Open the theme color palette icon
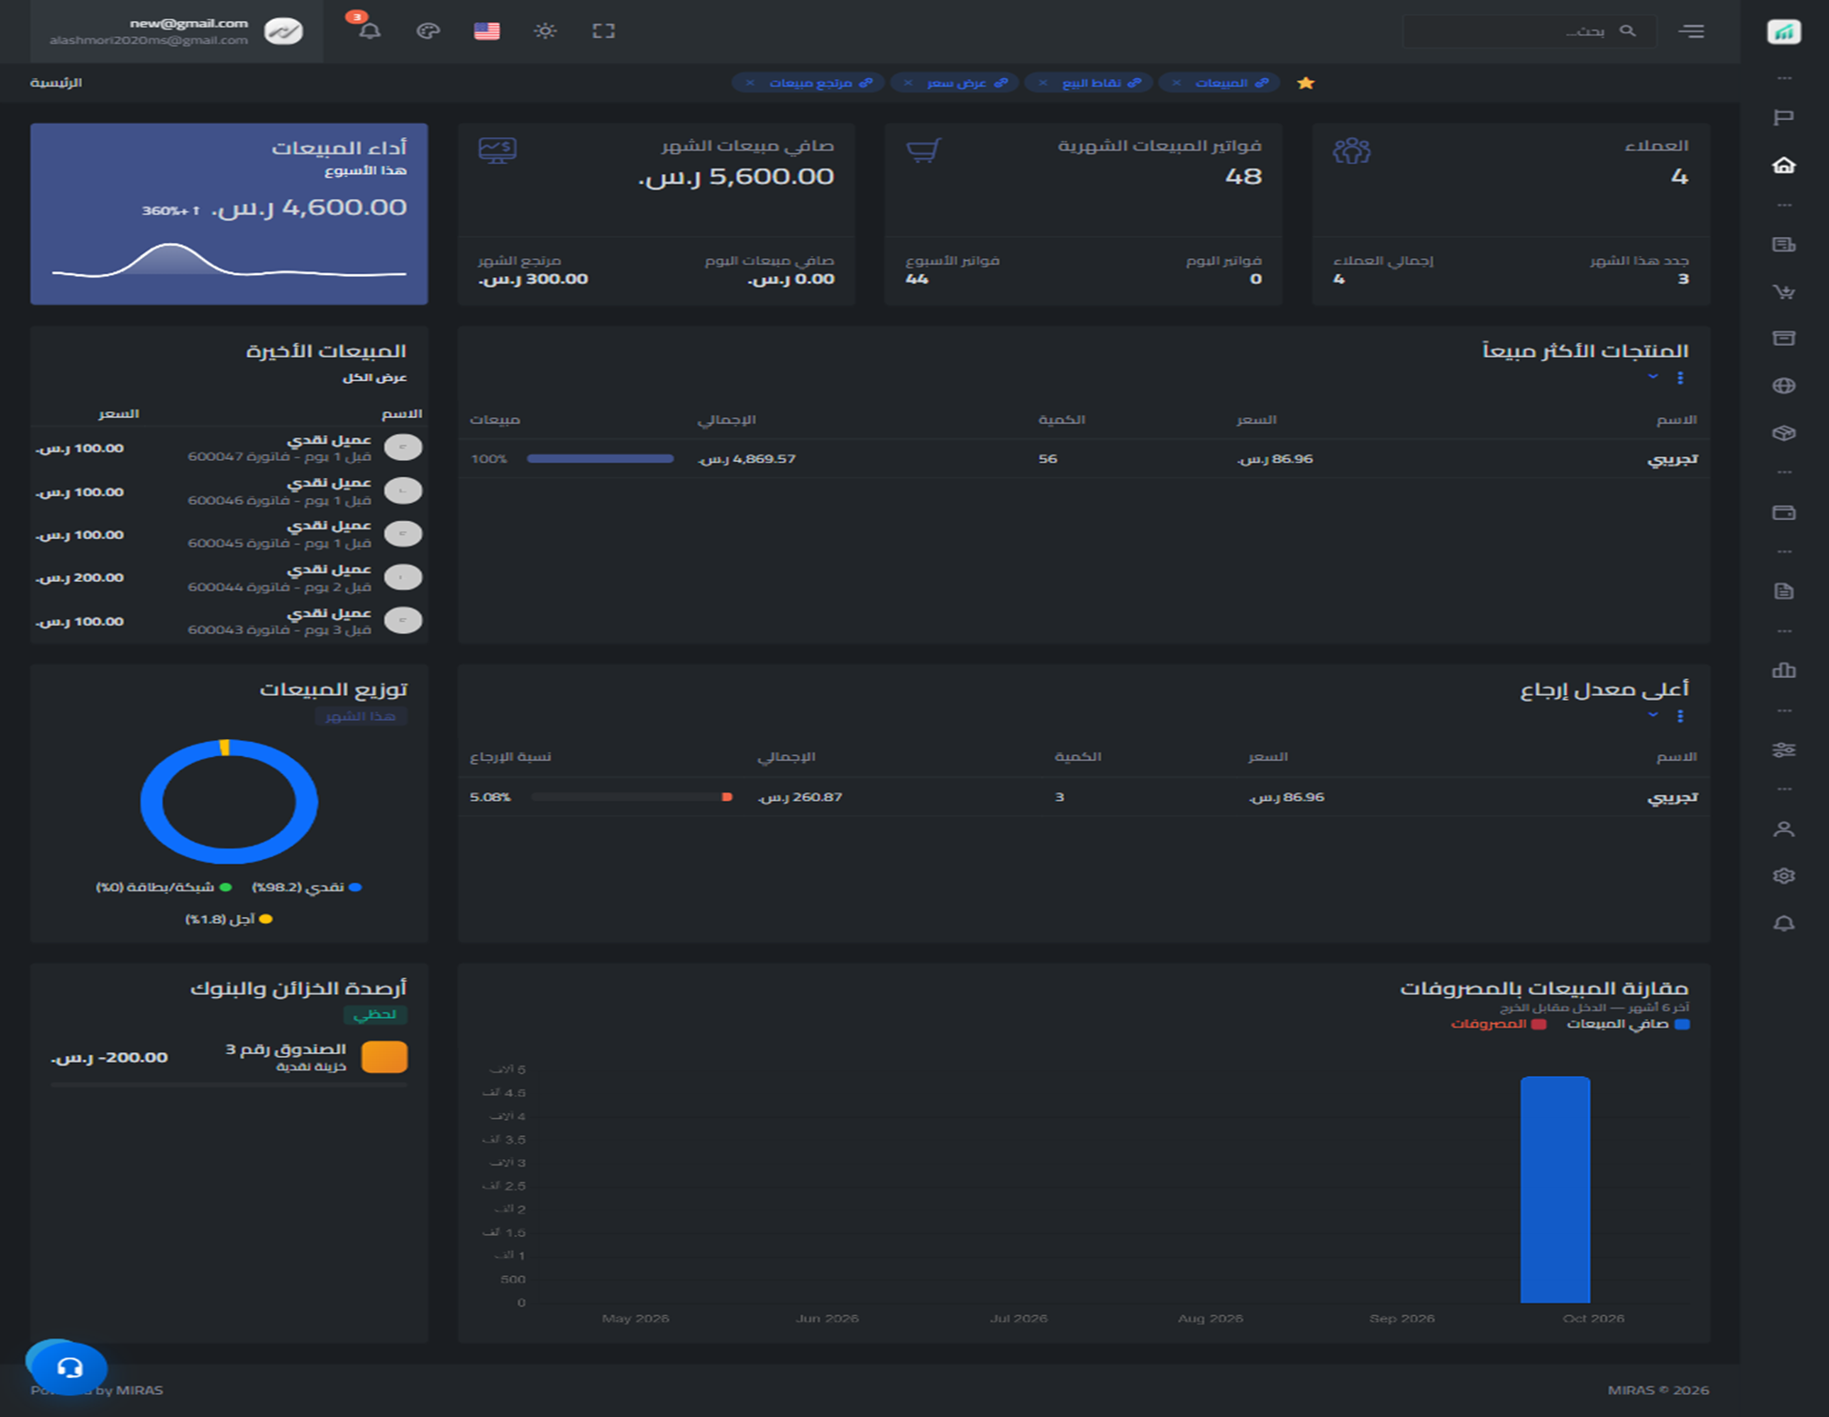This screenshot has width=1829, height=1417. click(428, 30)
